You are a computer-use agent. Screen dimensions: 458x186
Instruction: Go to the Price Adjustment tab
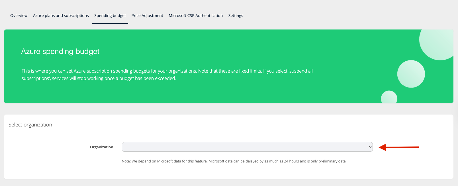(147, 16)
